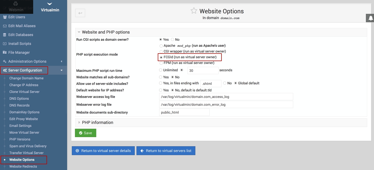
Task: Click the File Manager folder icon
Action: [x=5, y=52]
